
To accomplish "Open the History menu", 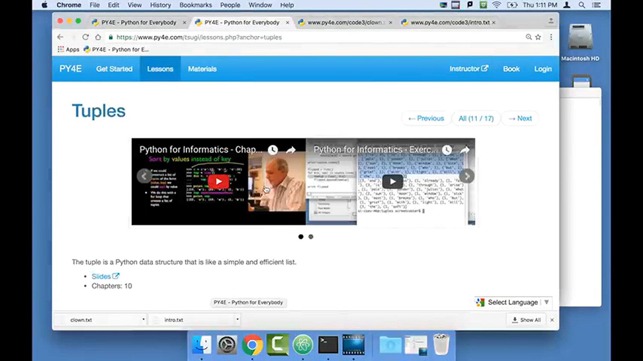I will click(x=160, y=5).
